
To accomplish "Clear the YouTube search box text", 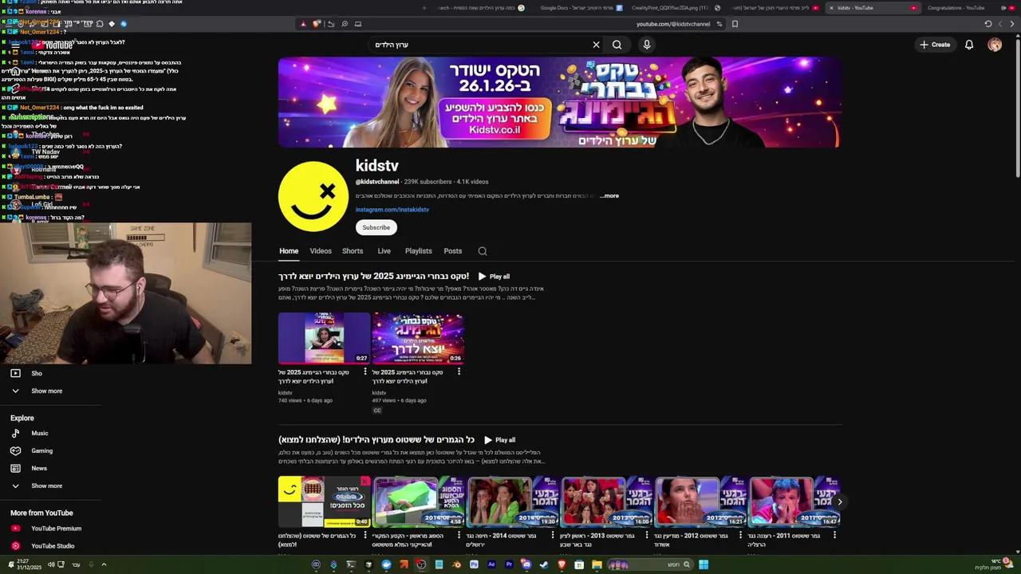I will coord(596,45).
